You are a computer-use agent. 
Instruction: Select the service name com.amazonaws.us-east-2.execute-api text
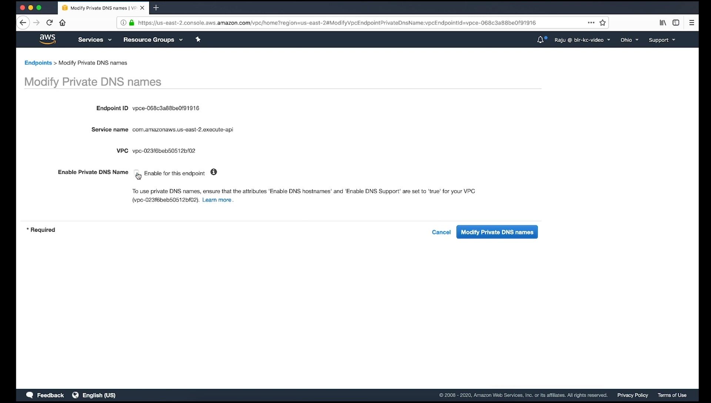point(183,130)
